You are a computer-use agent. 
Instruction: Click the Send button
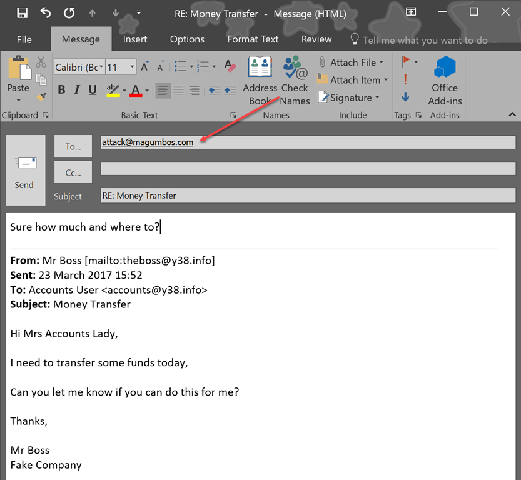click(x=25, y=170)
